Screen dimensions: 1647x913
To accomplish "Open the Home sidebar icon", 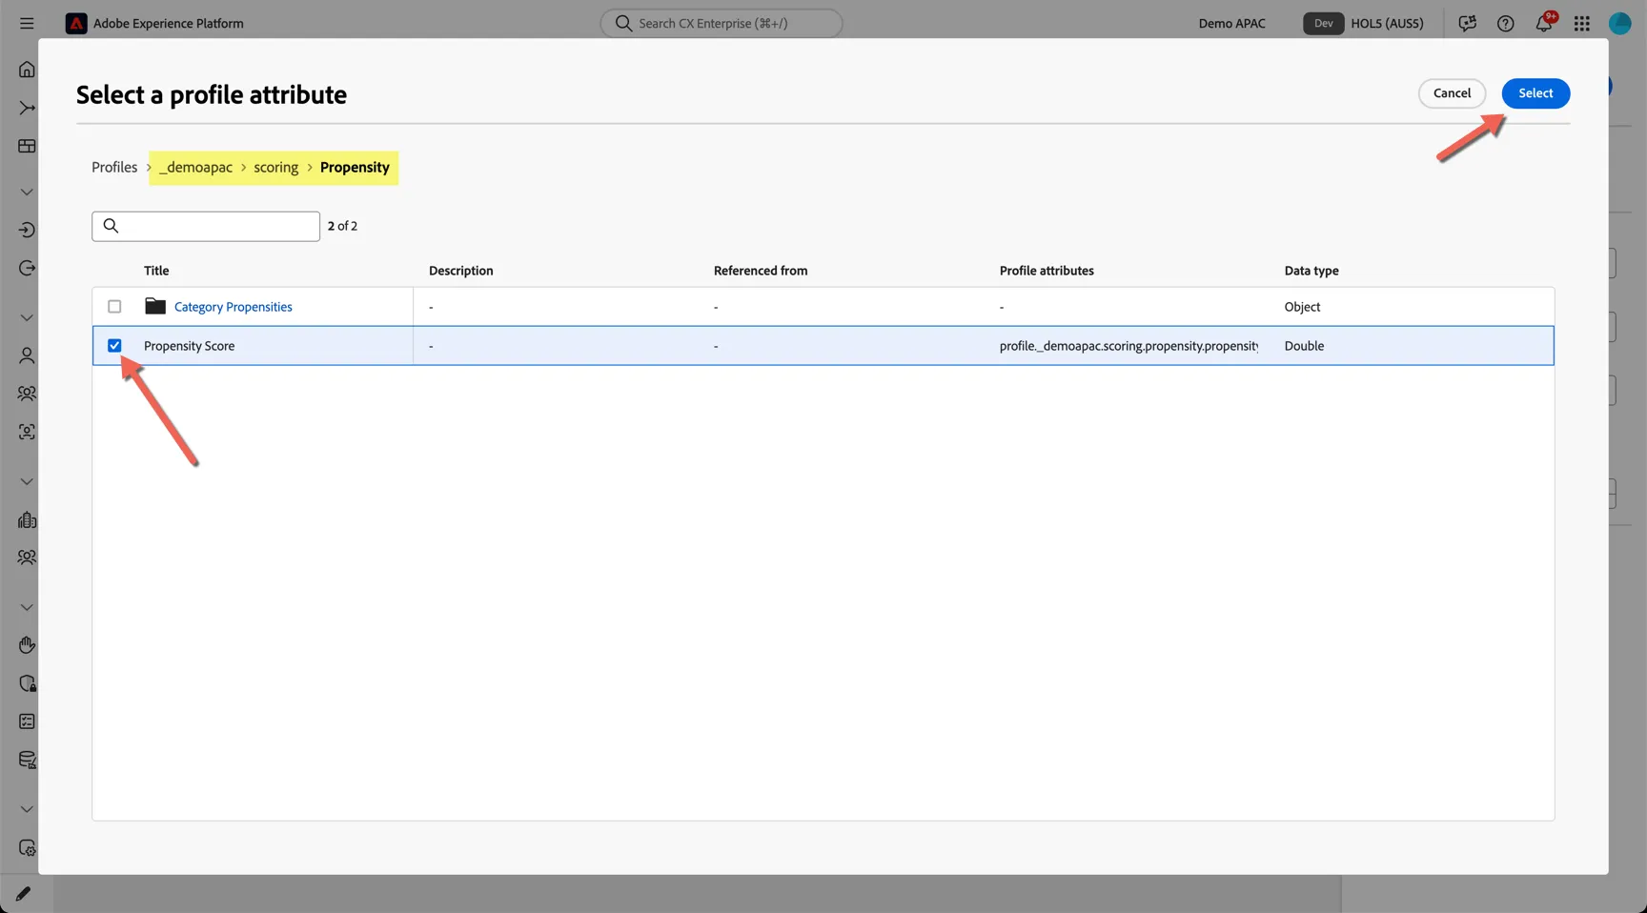I will coord(27,70).
